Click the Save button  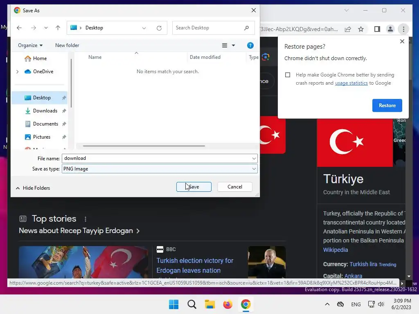(194, 187)
